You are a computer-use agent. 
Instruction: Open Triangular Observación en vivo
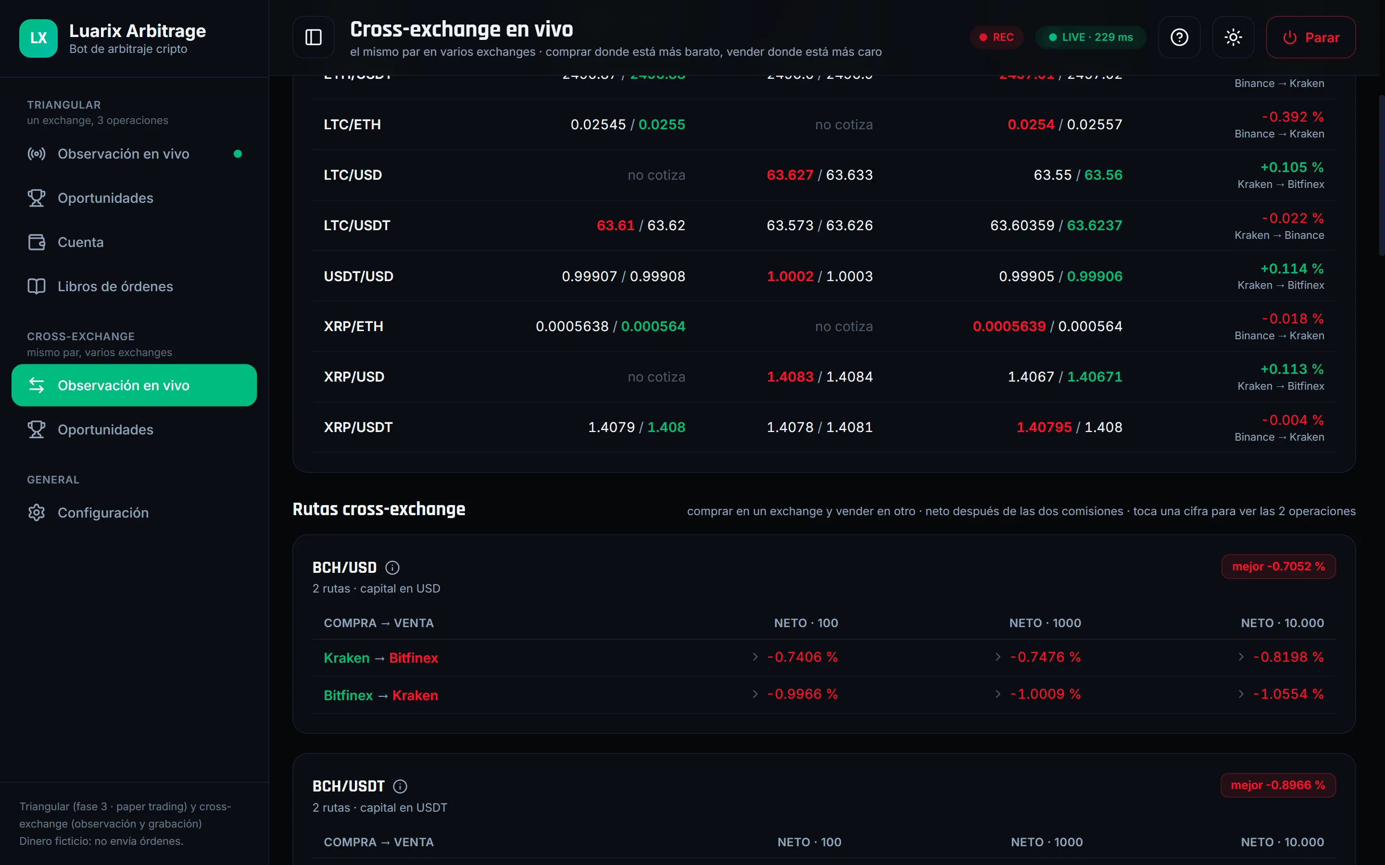(x=134, y=154)
